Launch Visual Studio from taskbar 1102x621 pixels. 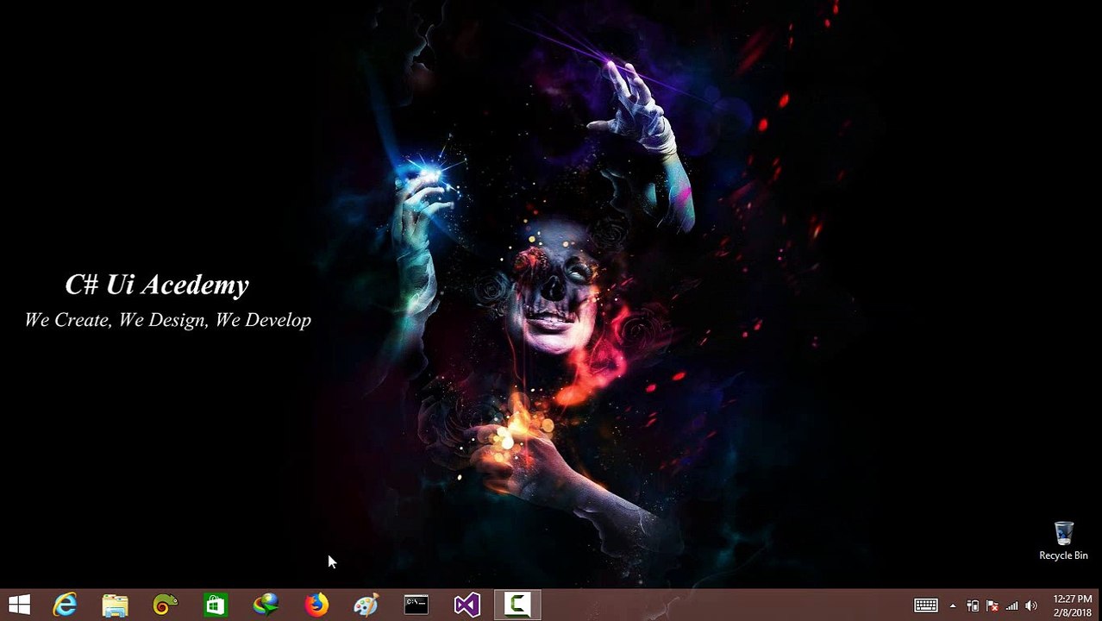(466, 605)
